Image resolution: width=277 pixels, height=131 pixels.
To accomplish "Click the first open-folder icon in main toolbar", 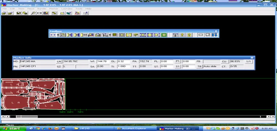I will point(4,13).
